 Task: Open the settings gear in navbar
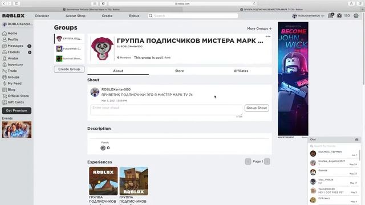[356, 16]
